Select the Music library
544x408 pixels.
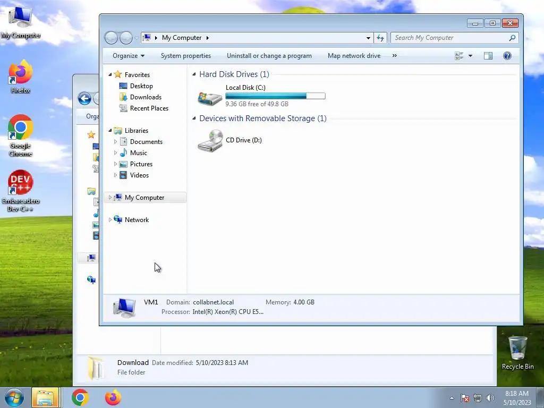pos(139,152)
